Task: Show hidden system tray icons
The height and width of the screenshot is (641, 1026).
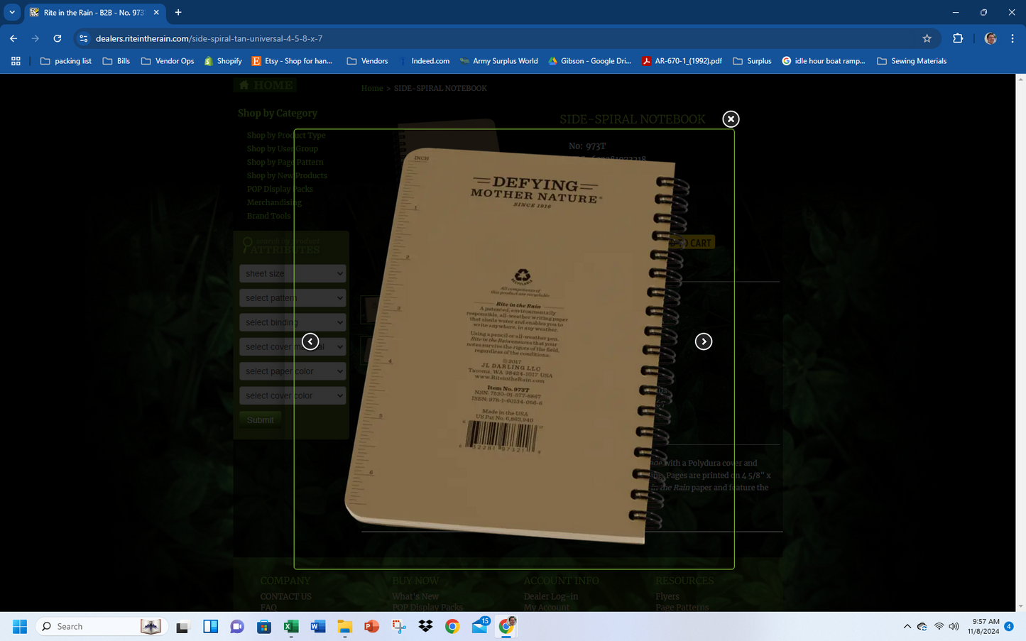Action: (907, 626)
